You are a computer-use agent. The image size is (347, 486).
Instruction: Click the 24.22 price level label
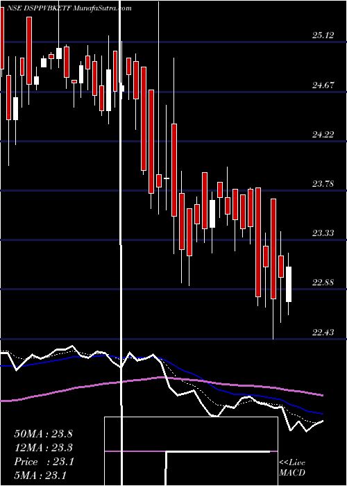pos(323,135)
